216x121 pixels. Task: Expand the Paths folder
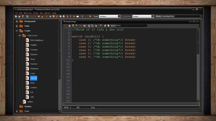point(17,26)
